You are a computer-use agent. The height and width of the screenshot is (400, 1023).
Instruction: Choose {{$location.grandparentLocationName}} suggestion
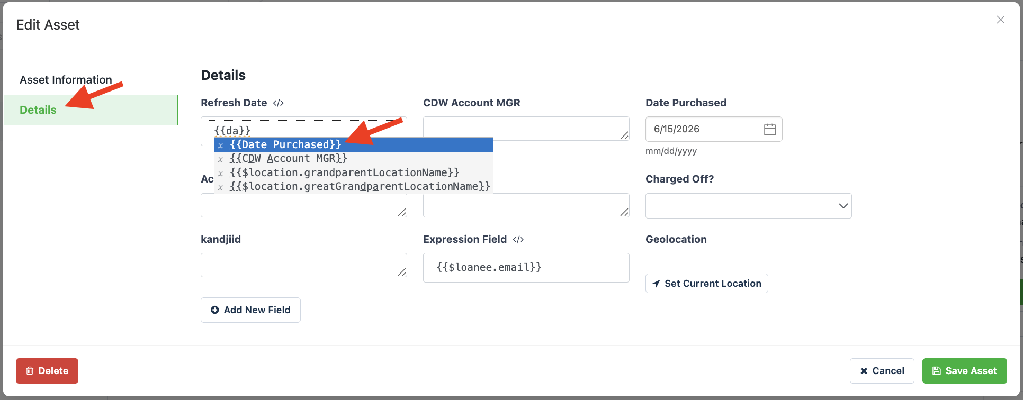click(354, 172)
